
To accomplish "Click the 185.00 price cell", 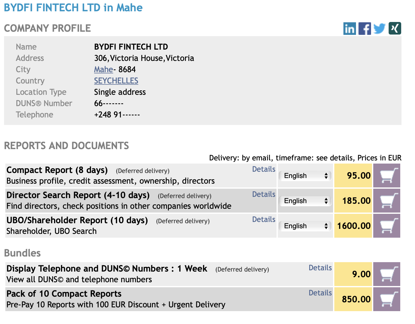I will point(353,201).
